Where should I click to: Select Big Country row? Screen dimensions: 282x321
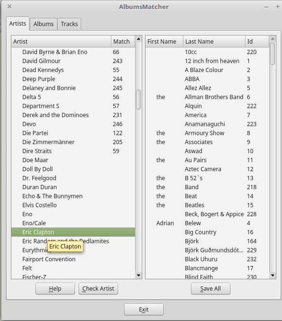point(207,232)
